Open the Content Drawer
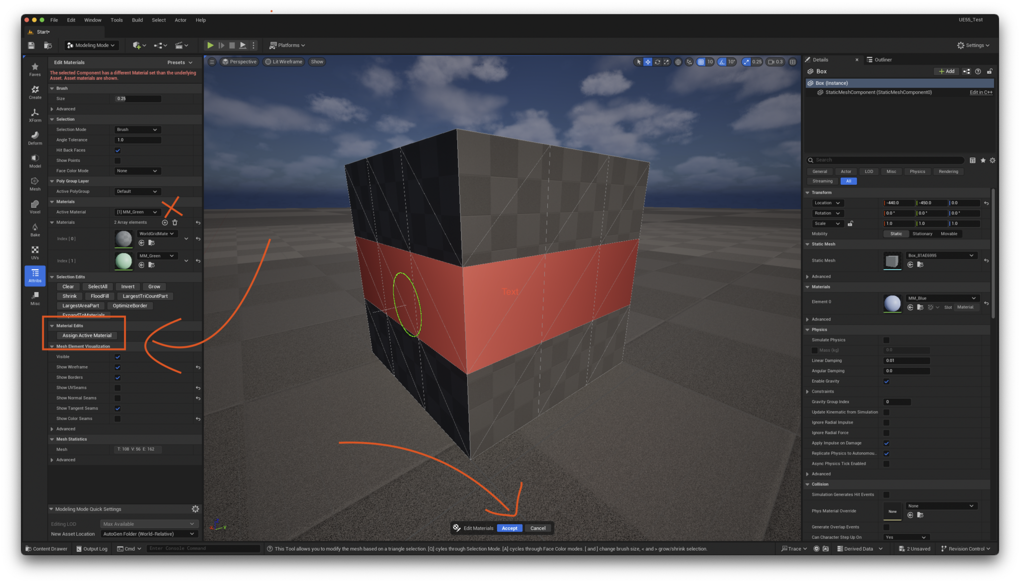This screenshot has height=583, width=1020. tap(47, 549)
